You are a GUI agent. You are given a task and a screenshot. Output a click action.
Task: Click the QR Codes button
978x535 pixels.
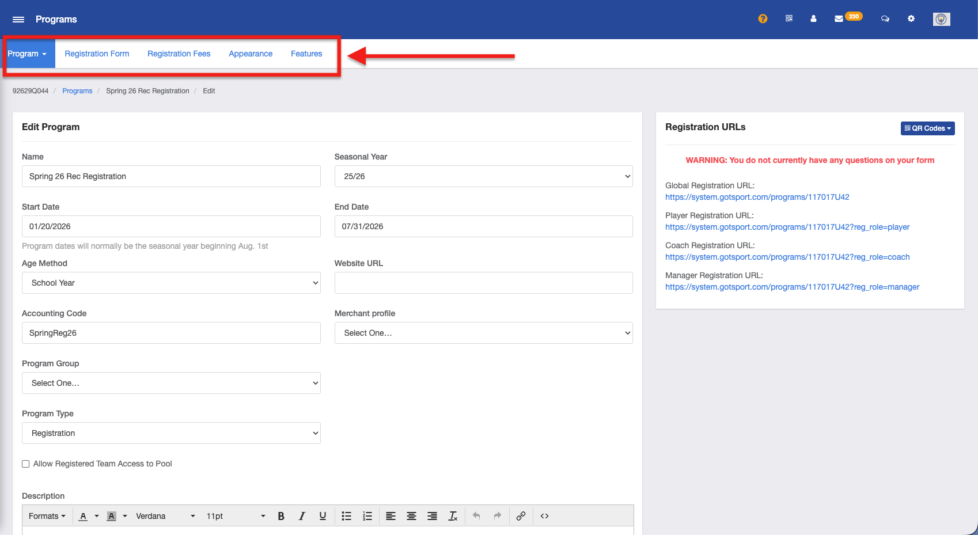click(927, 128)
